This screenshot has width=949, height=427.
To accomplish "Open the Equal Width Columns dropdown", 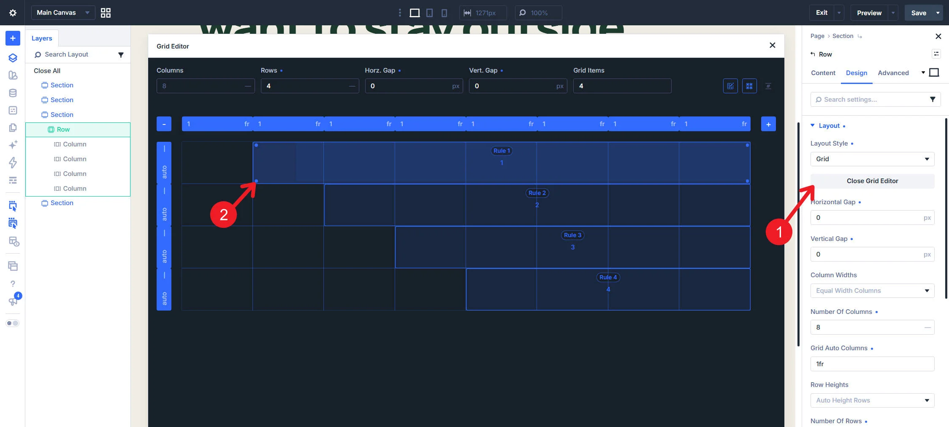I will pos(872,291).
